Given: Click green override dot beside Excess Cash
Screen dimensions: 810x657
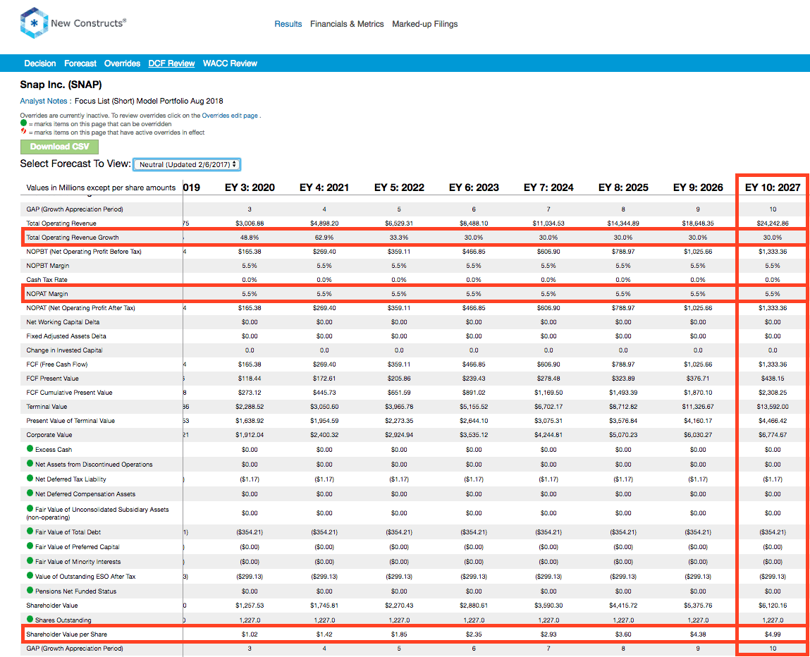Looking at the screenshot, I should pos(30,448).
